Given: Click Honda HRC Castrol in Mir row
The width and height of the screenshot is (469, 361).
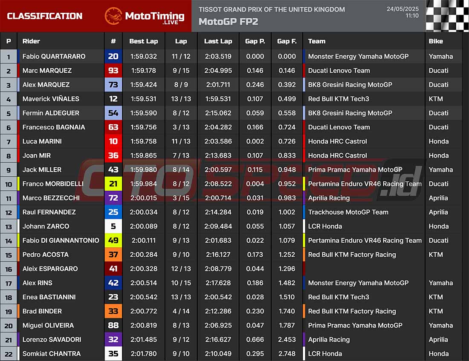Looking at the screenshot, I should pyautogui.click(x=337, y=155).
